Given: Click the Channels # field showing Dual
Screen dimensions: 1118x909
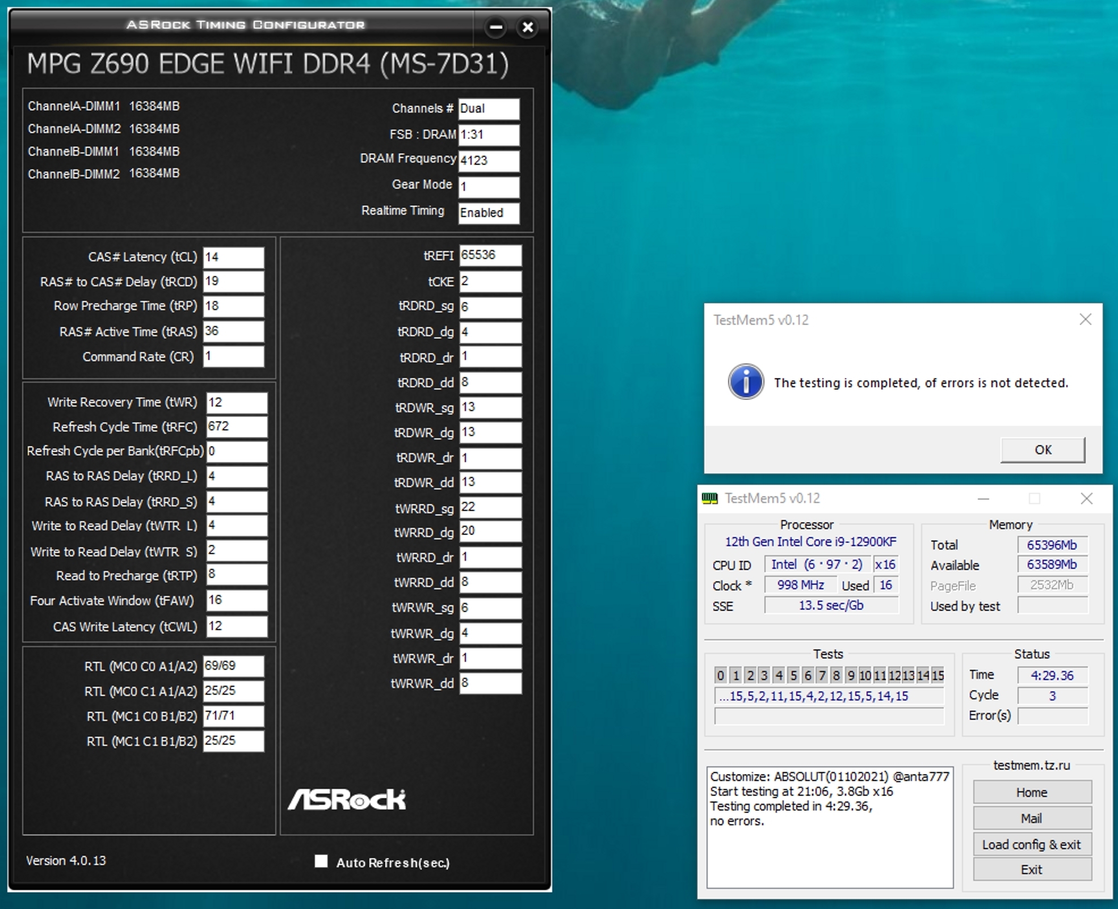Looking at the screenshot, I should 489,108.
